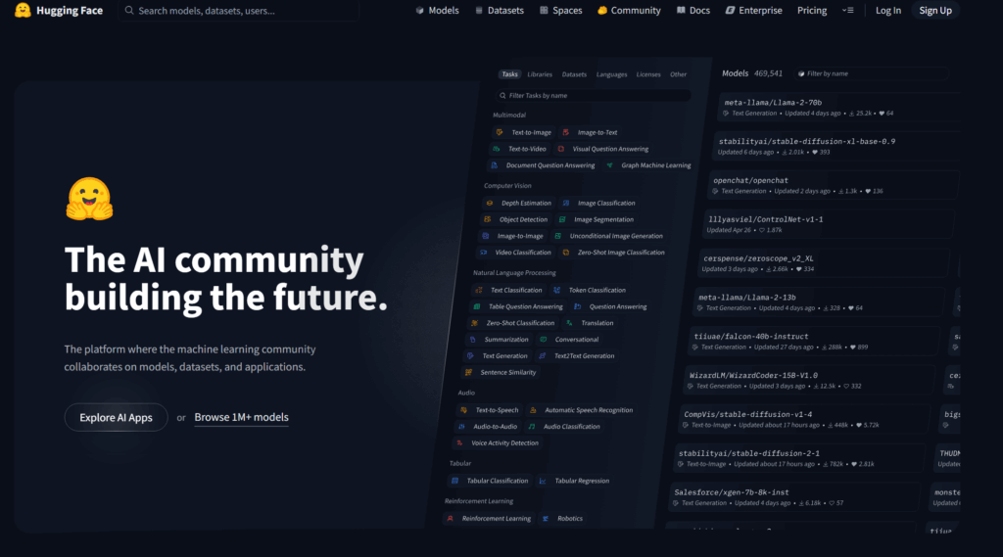Open the WizardLM/WizardCoder-15B-V1.0 model card
Image resolution: width=1003 pixels, height=557 pixels.
click(x=808, y=380)
